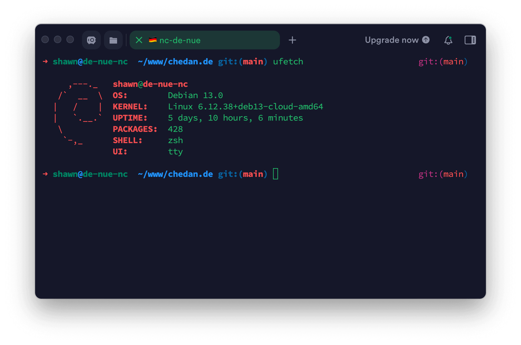
Task: Open the ~/www/chedan.de directory path
Action: coord(175,62)
